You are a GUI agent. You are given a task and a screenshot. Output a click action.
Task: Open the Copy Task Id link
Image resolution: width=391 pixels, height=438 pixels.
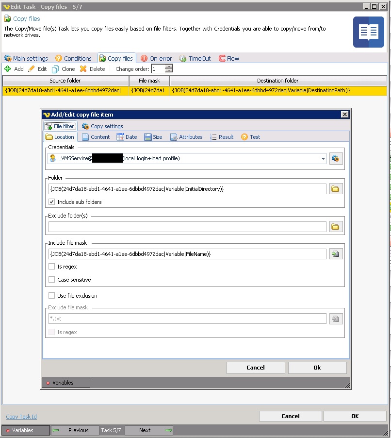pyautogui.click(x=21, y=417)
